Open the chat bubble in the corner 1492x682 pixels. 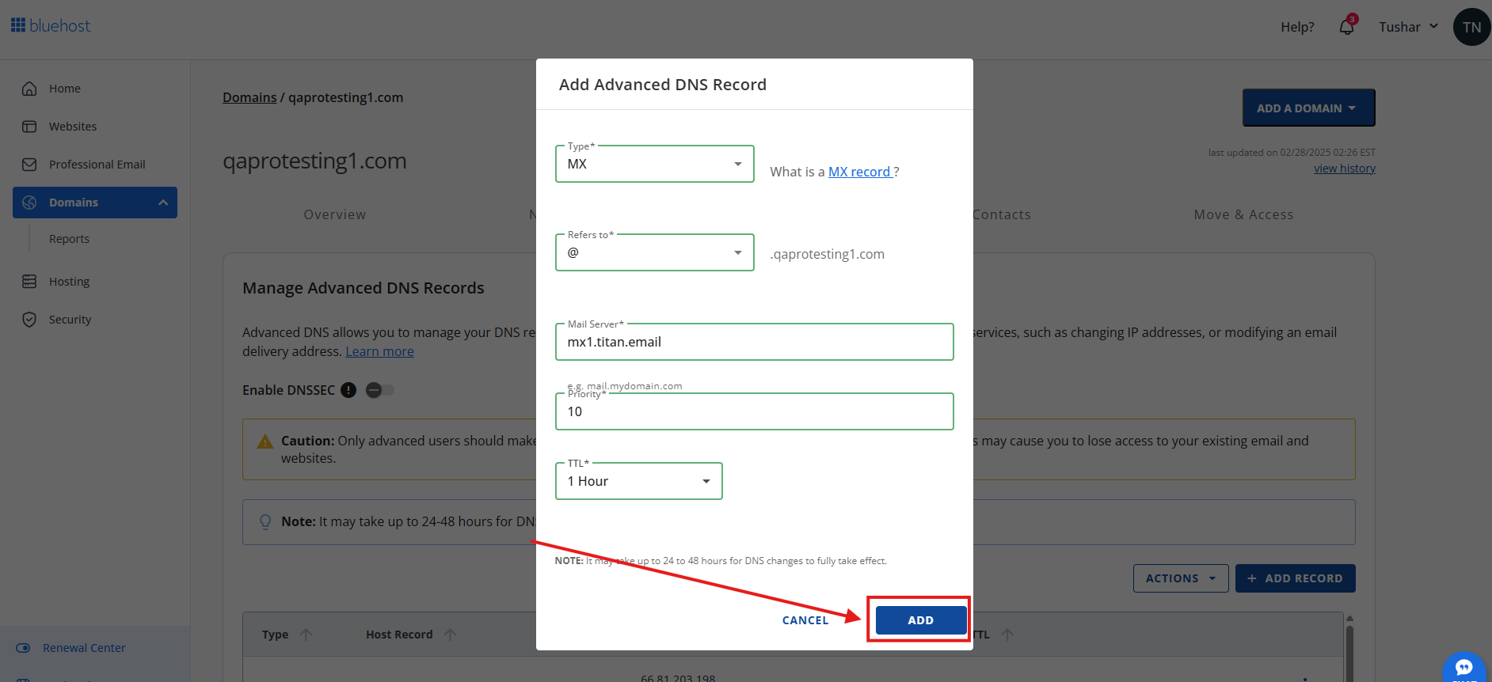(x=1463, y=669)
